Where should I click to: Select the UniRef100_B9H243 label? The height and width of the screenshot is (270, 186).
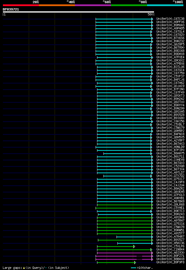[170, 214]
